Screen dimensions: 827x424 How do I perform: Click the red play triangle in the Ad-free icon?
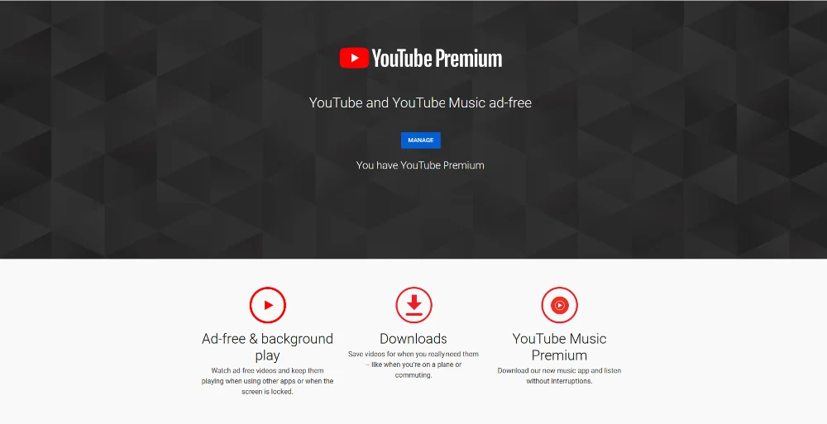(269, 305)
